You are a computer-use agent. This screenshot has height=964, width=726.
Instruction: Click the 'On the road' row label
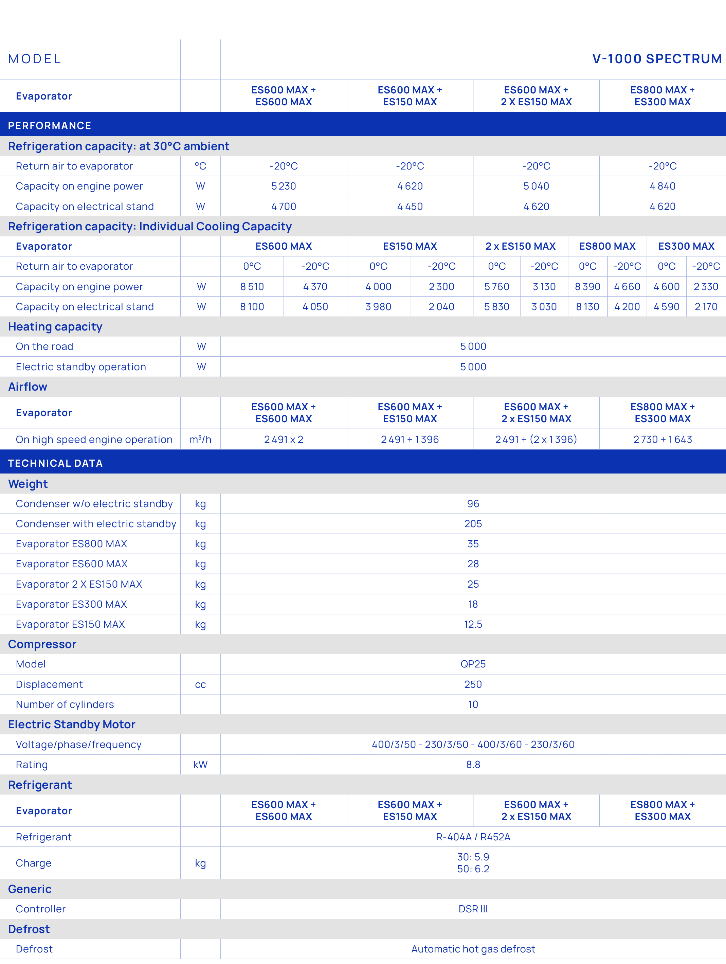click(44, 346)
